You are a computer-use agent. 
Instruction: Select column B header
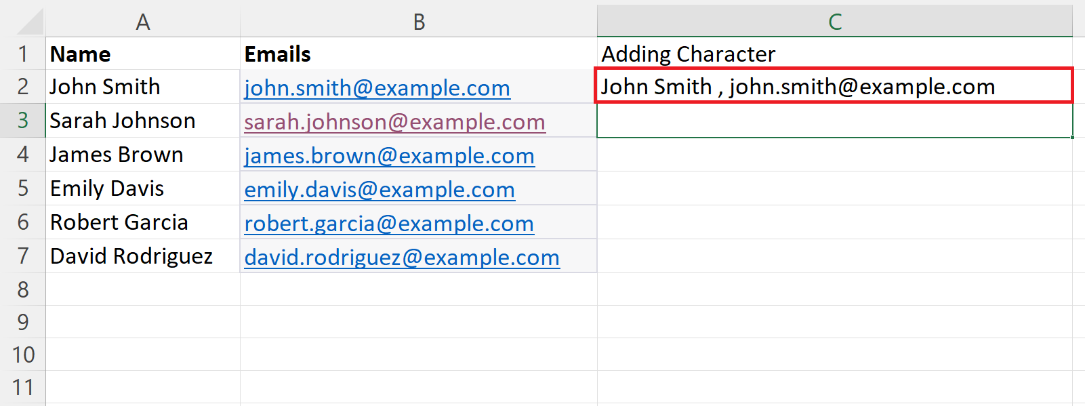coord(419,22)
